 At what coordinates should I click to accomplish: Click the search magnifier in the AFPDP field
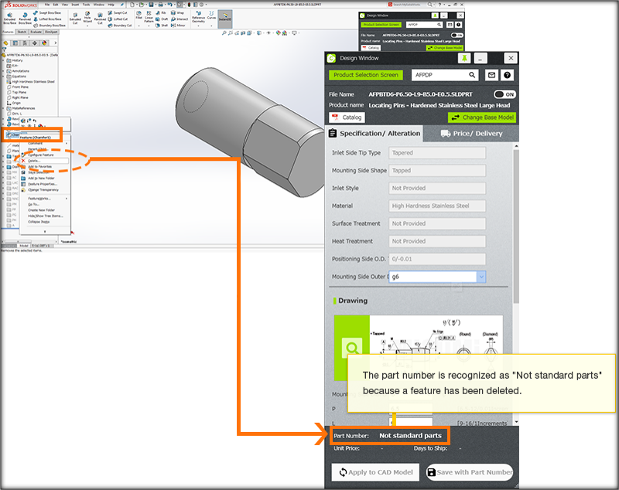click(473, 75)
